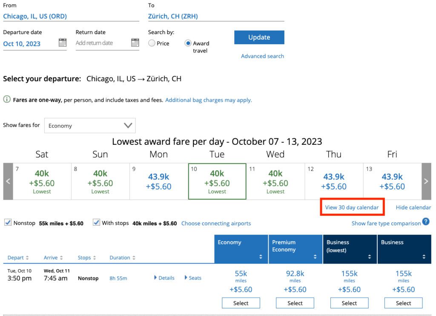436x316 pixels.
Task: Uncheck the With stops checkbox
Action: click(x=96, y=223)
